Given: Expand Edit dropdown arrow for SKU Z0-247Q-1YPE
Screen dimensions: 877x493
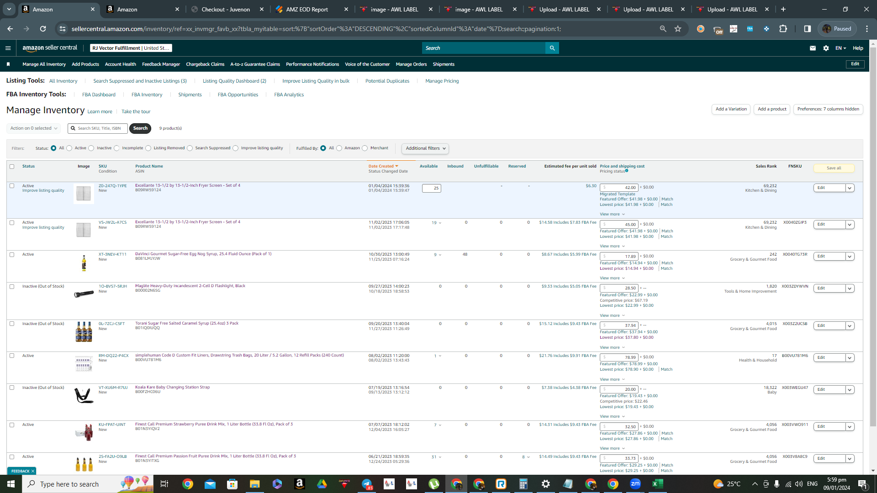Looking at the screenshot, I should [850, 188].
